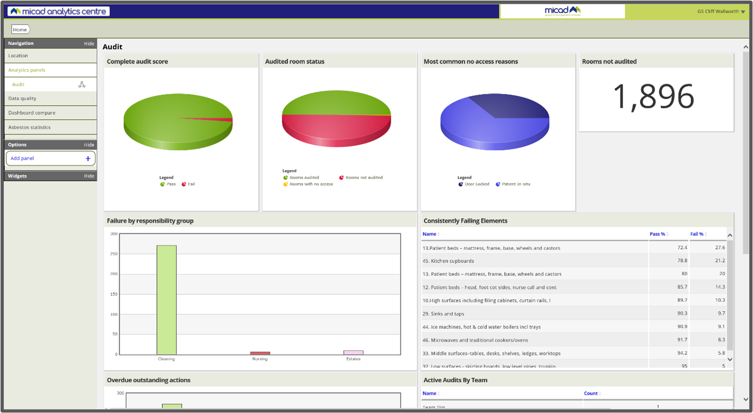Click the micad logo in the top banner
Viewport: 753px width, 413px height.
tap(562, 11)
